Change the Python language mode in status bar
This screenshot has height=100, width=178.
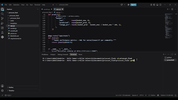pyautogui.click(x=153, y=95)
